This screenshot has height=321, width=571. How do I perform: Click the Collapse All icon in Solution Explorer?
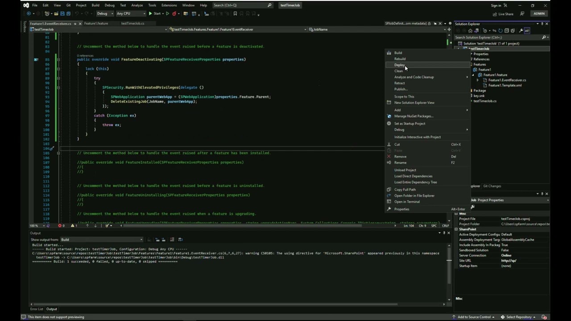tap(506, 31)
